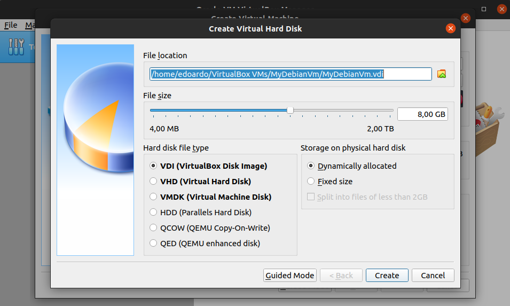Open the file location browse folder icon
510x306 pixels.
point(441,74)
